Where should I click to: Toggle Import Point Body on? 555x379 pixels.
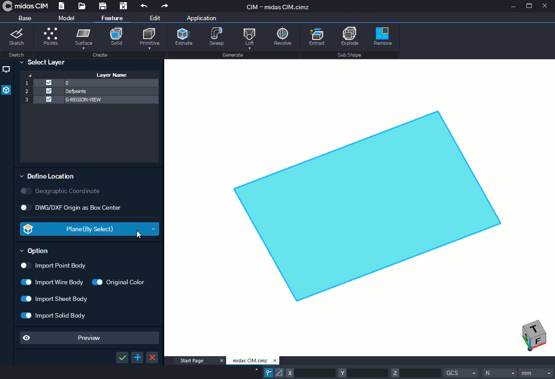[26, 265]
